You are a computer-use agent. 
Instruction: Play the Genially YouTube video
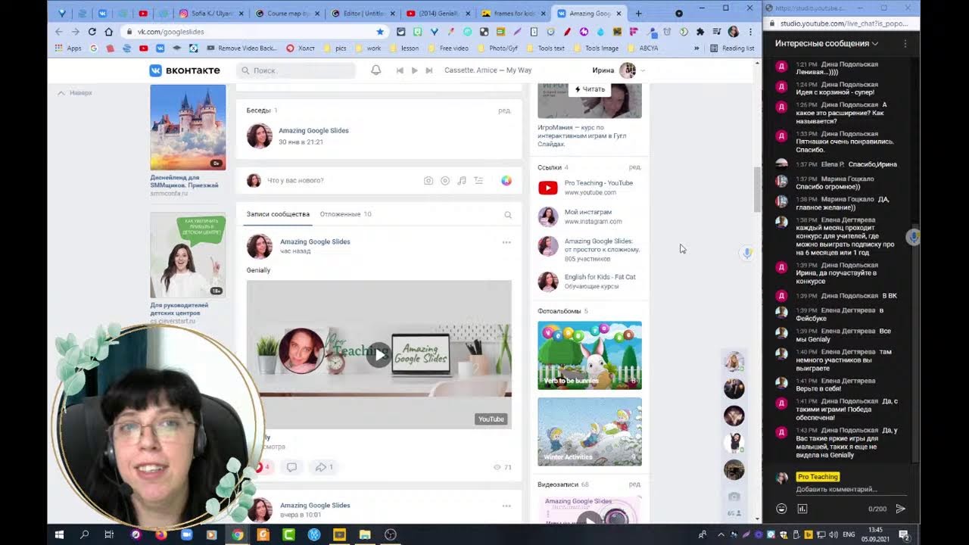coord(379,353)
